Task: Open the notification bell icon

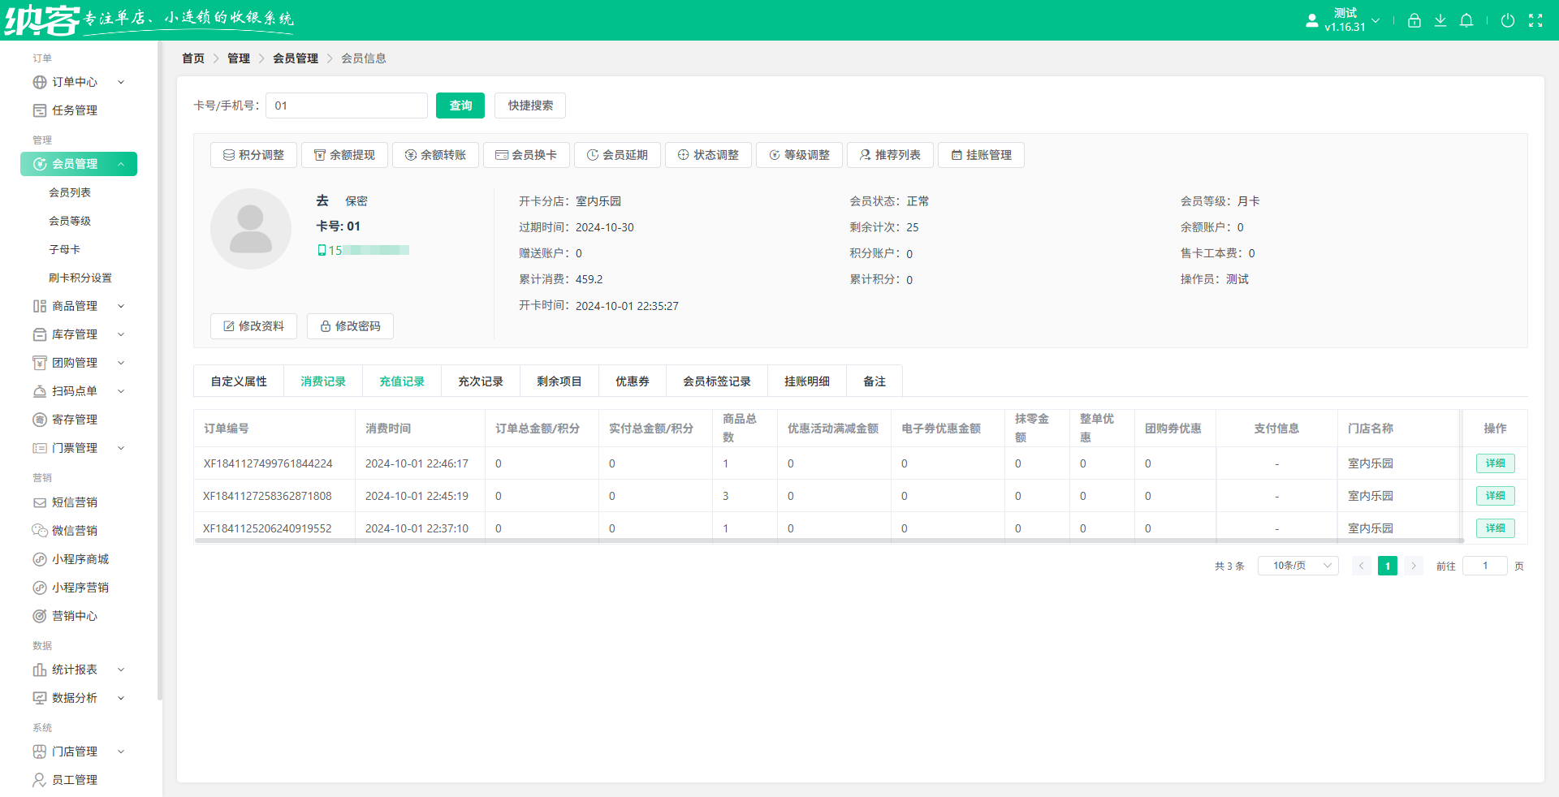Action: pos(1466,20)
